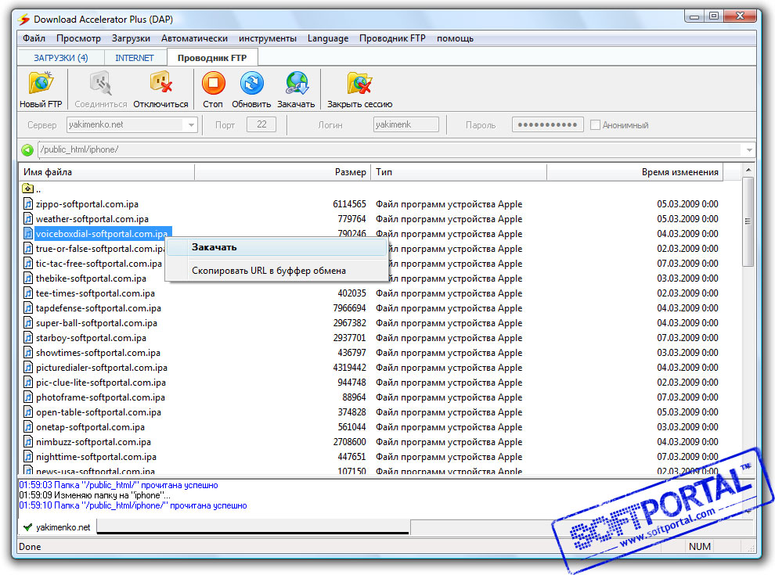Click the file icon of open-table-softportal.com.ipa
The height and width of the screenshot is (575, 775).
click(x=29, y=412)
